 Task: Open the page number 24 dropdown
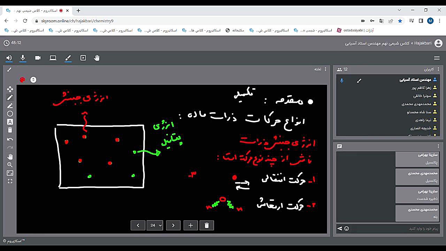(155, 226)
